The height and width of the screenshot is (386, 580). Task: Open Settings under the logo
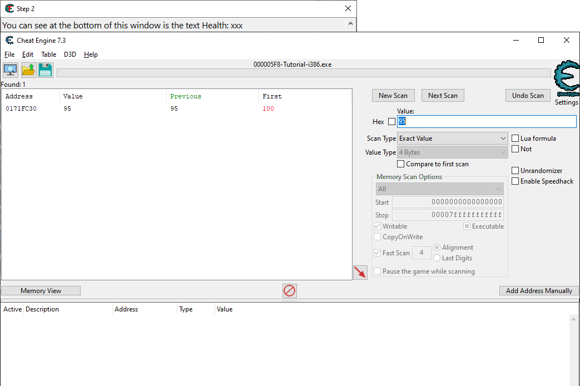tap(566, 102)
